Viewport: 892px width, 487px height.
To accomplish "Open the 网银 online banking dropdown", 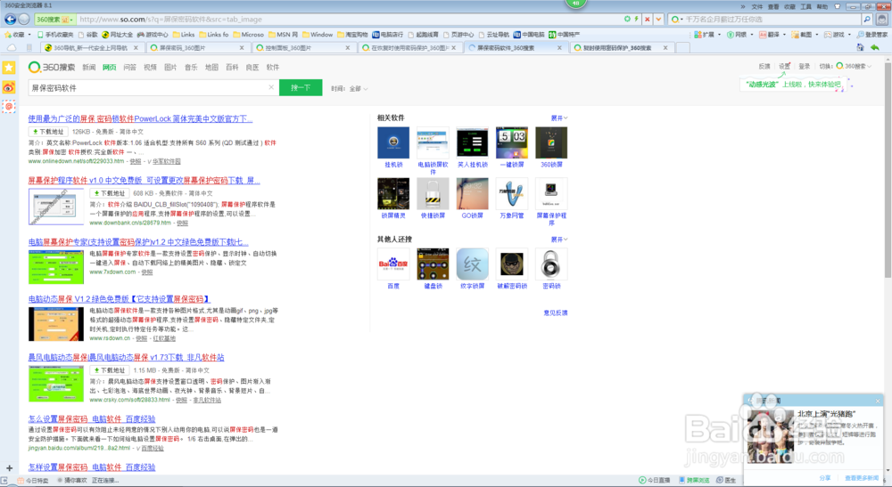I will pos(739,35).
